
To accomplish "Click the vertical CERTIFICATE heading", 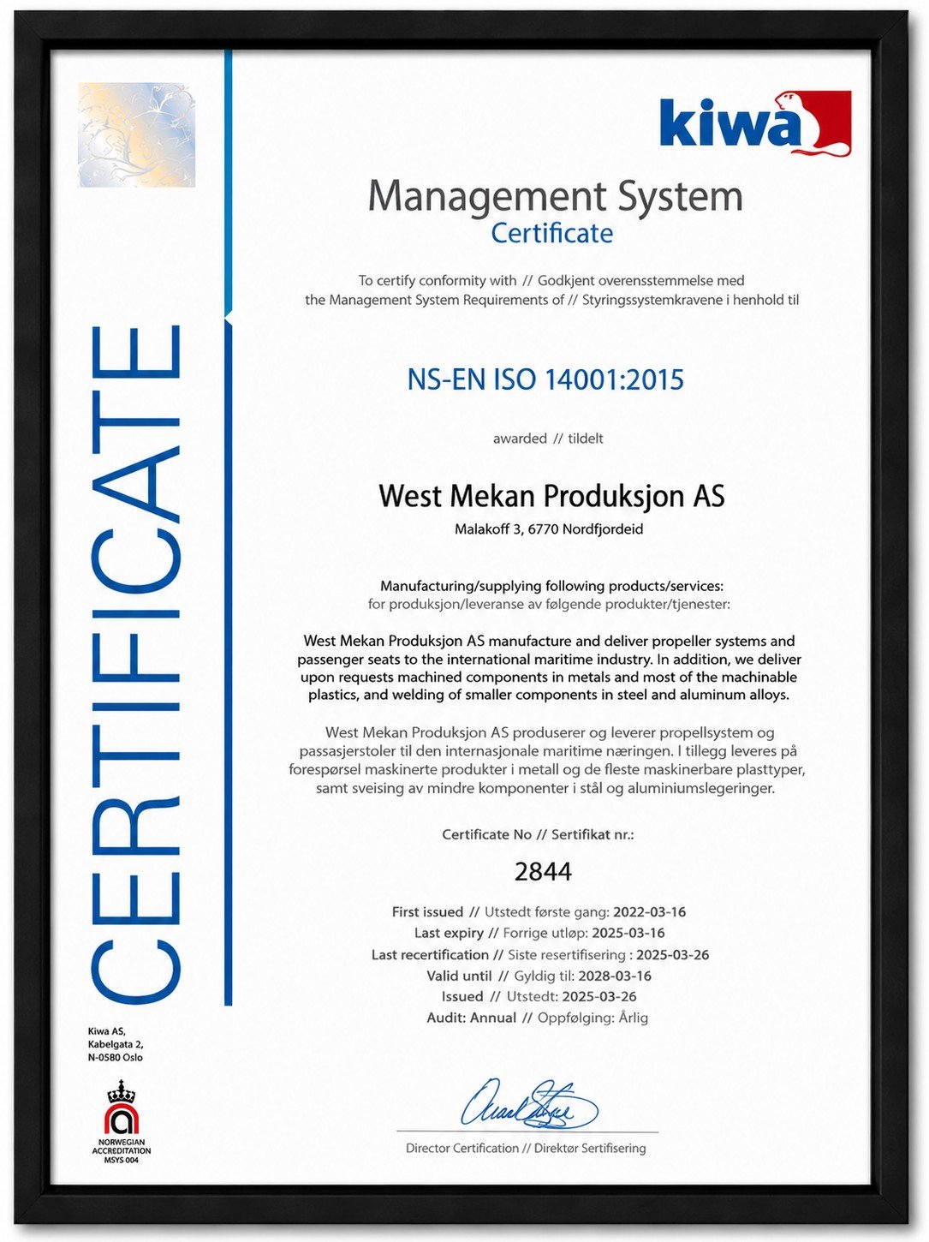I will click(x=137, y=664).
